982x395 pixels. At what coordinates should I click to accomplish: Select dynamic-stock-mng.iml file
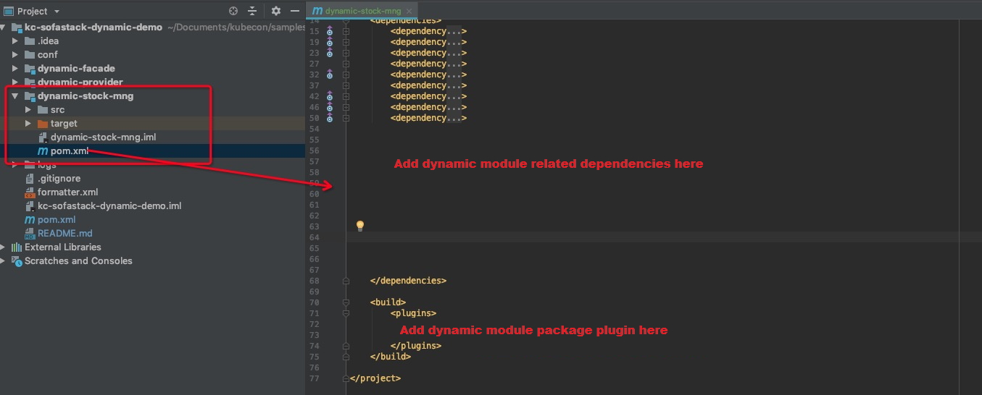click(x=103, y=137)
